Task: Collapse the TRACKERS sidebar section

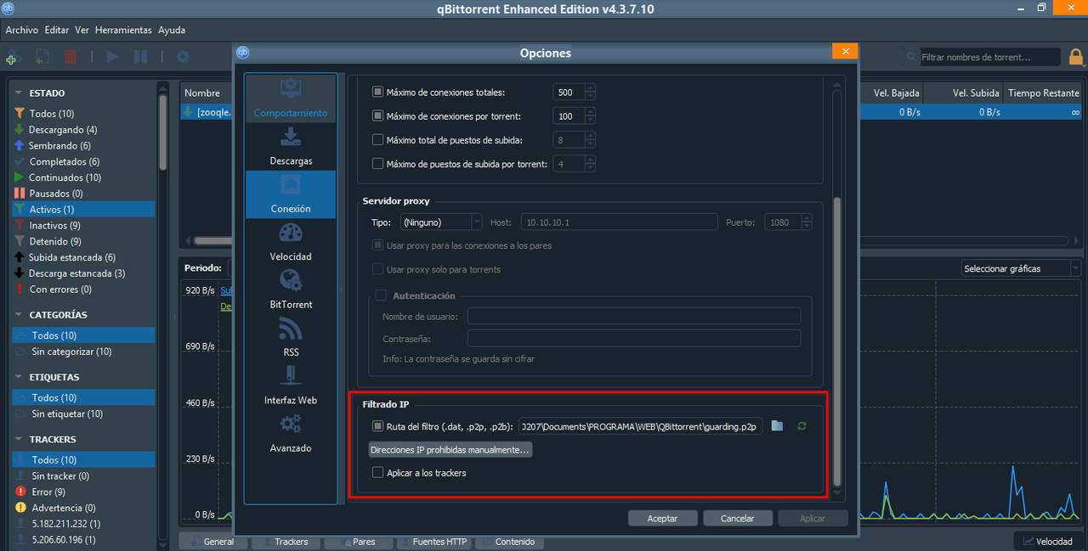Action: coord(19,440)
